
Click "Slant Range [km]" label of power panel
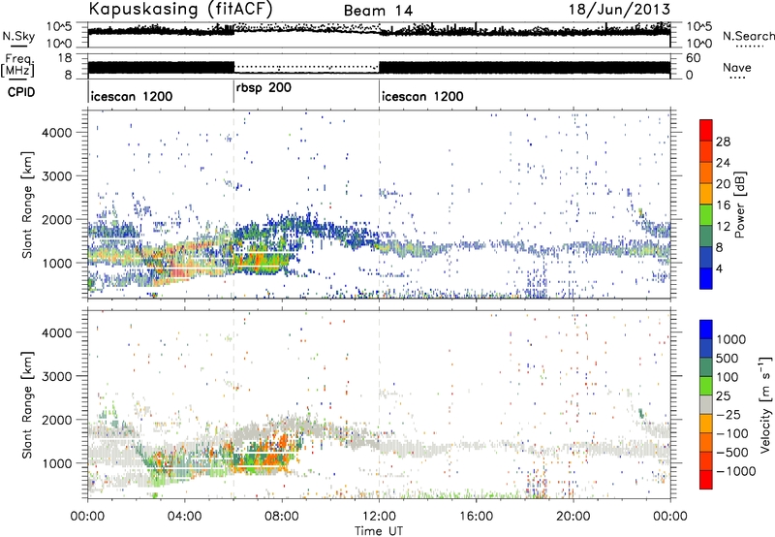[28, 205]
